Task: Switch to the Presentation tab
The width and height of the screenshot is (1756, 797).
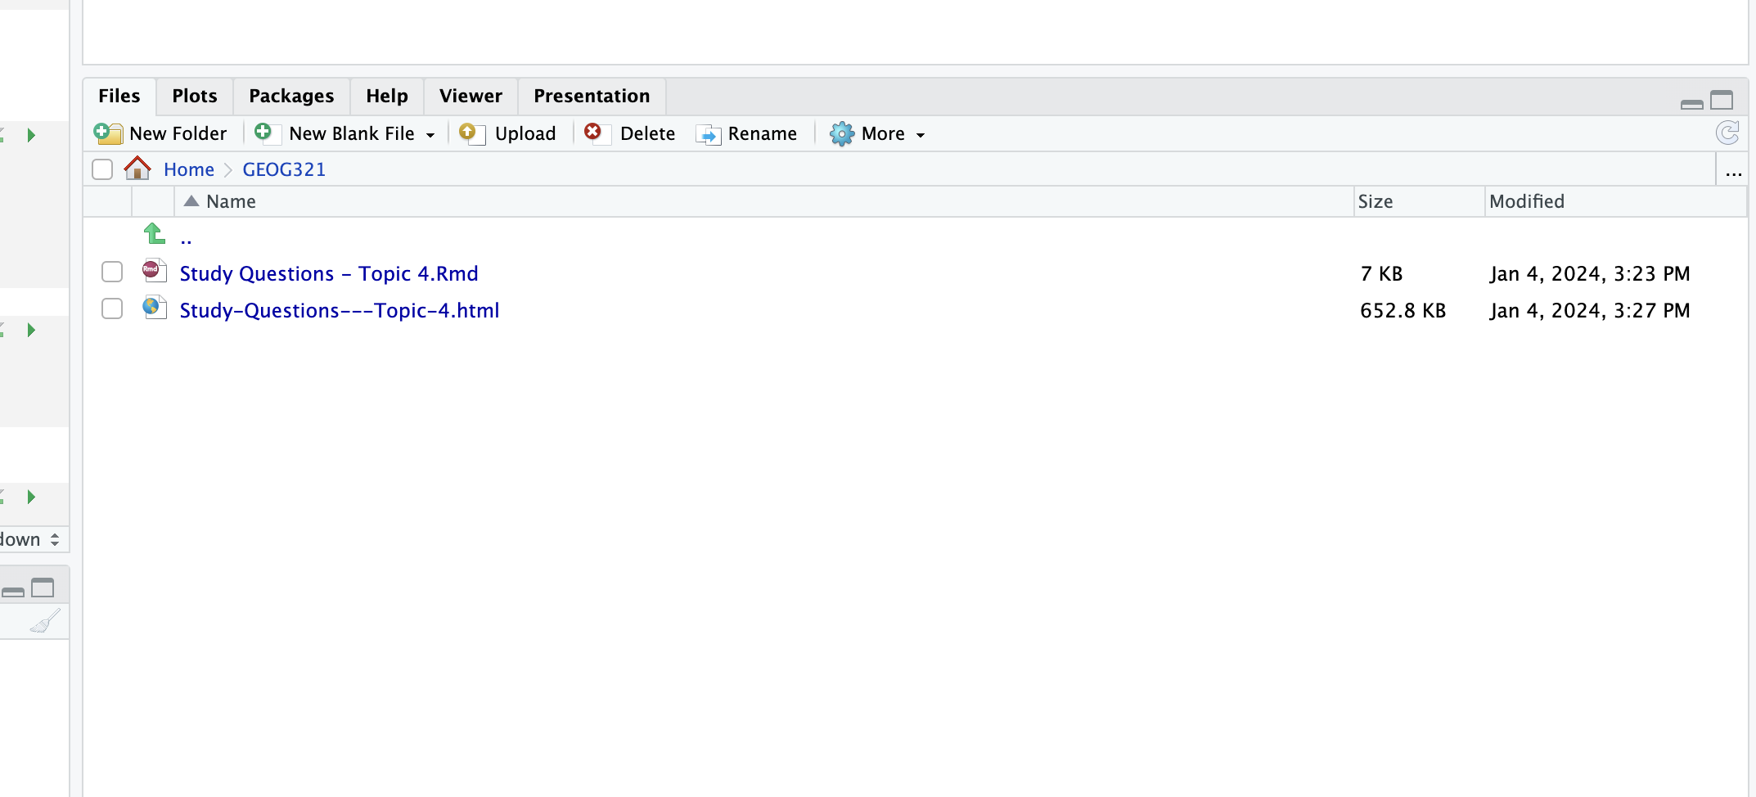Action: pyautogui.click(x=591, y=96)
